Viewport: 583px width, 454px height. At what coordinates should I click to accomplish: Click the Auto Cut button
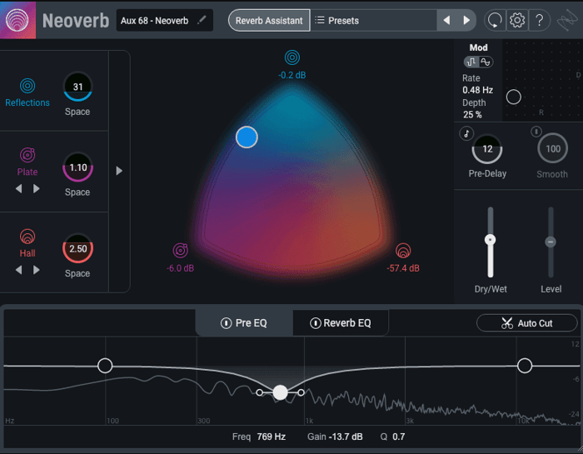click(x=527, y=323)
